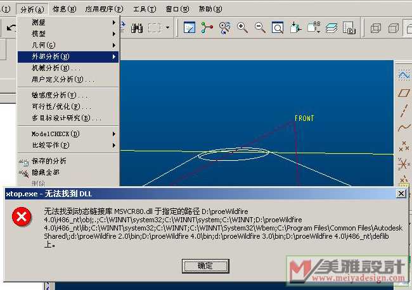Expand the 测量 submenu
The image size is (412, 290).
[68, 22]
